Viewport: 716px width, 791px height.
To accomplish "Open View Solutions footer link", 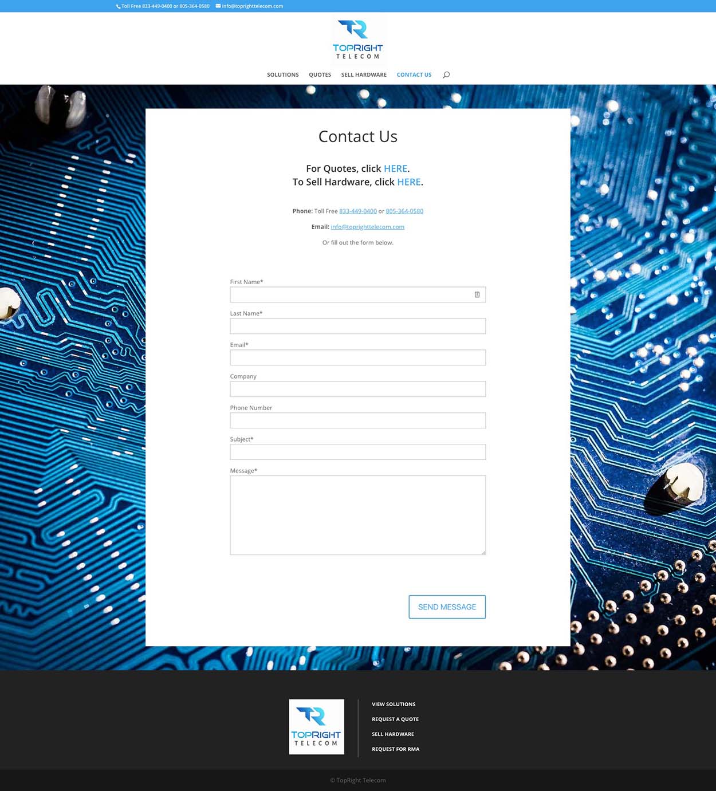I will coord(394,705).
